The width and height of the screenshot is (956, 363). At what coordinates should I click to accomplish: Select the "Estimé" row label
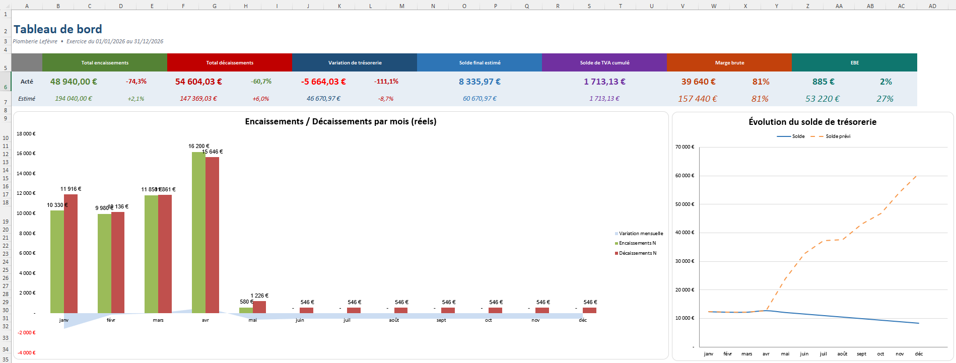coord(27,99)
